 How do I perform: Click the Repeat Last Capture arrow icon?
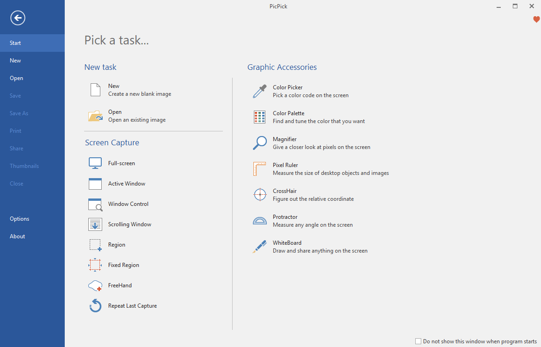click(x=95, y=305)
